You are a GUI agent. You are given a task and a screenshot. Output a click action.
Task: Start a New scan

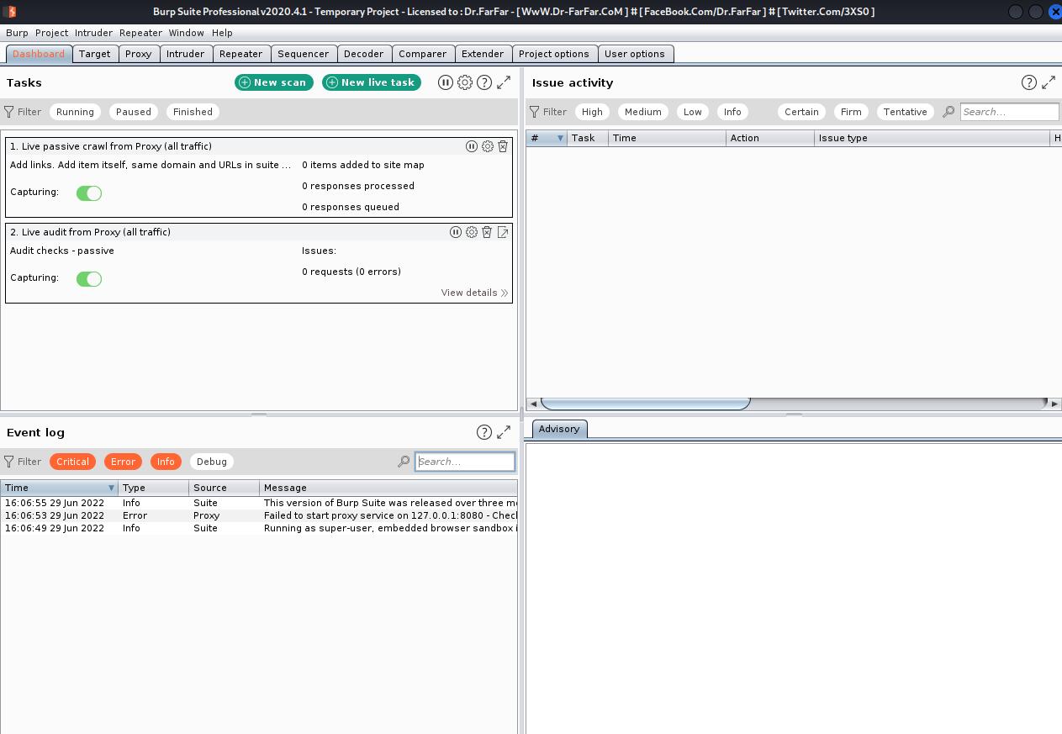(x=274, y=82)
